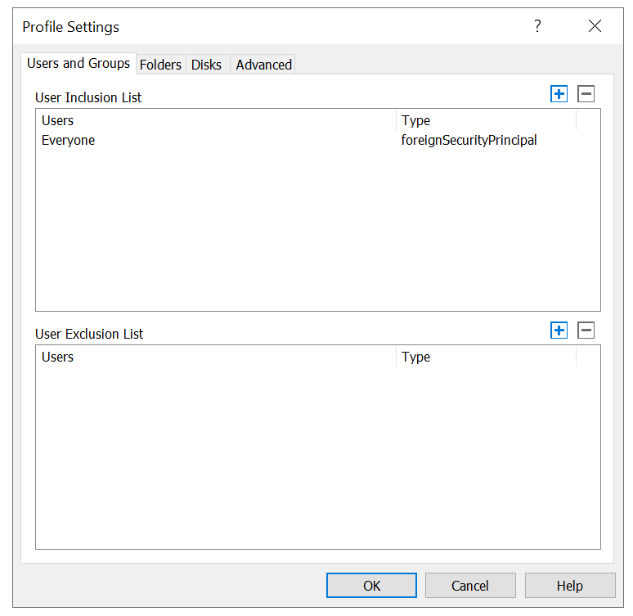Close the Profile Settings dialog
The width and height of the screenshot is (633, 616).
click(x=595, y=26)
